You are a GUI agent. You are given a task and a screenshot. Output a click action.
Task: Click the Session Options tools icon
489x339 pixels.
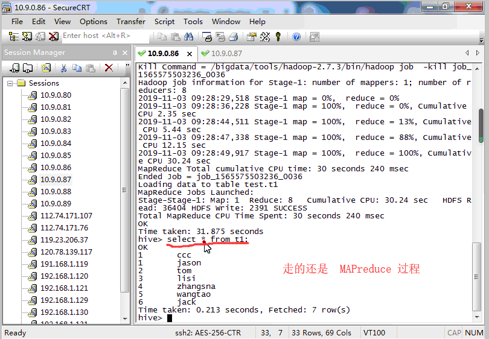[265, 37]
